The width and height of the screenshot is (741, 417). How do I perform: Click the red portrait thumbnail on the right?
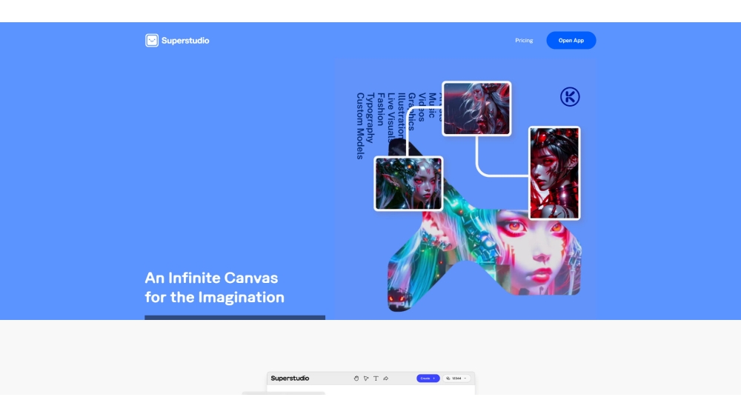point(554,173)
